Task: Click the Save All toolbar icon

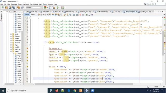Action: click(14, 7)
